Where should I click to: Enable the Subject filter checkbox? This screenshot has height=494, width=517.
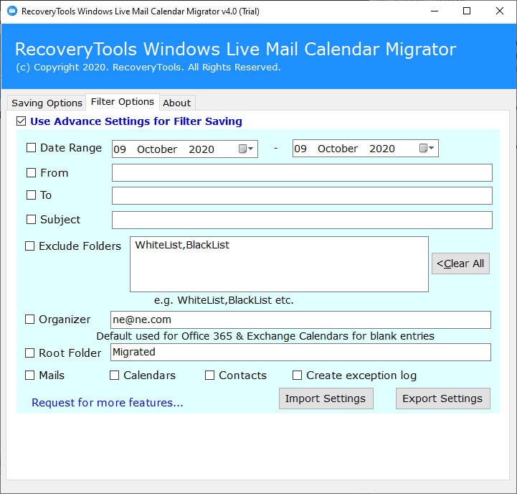(31, 219)
